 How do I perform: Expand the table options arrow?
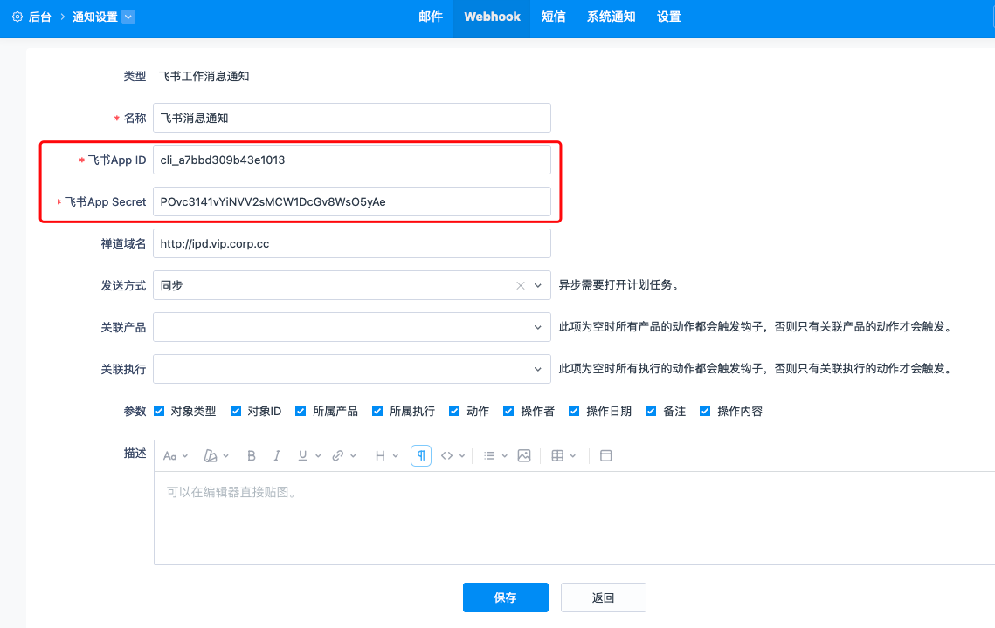(573, 455)
